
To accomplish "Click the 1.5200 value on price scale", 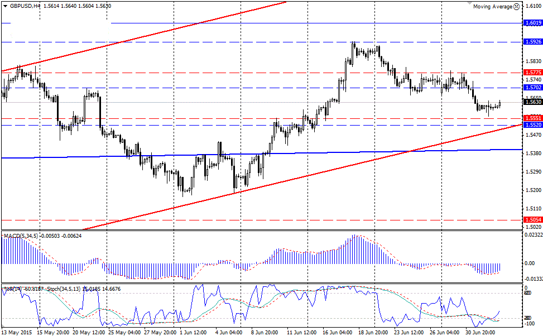I will point(534,190).
